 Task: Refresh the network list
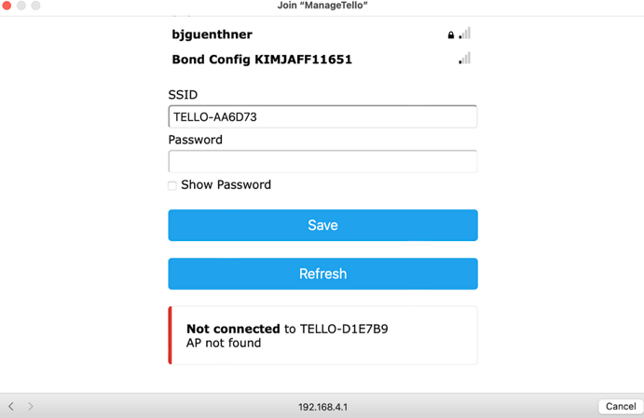tap(322, 274)
